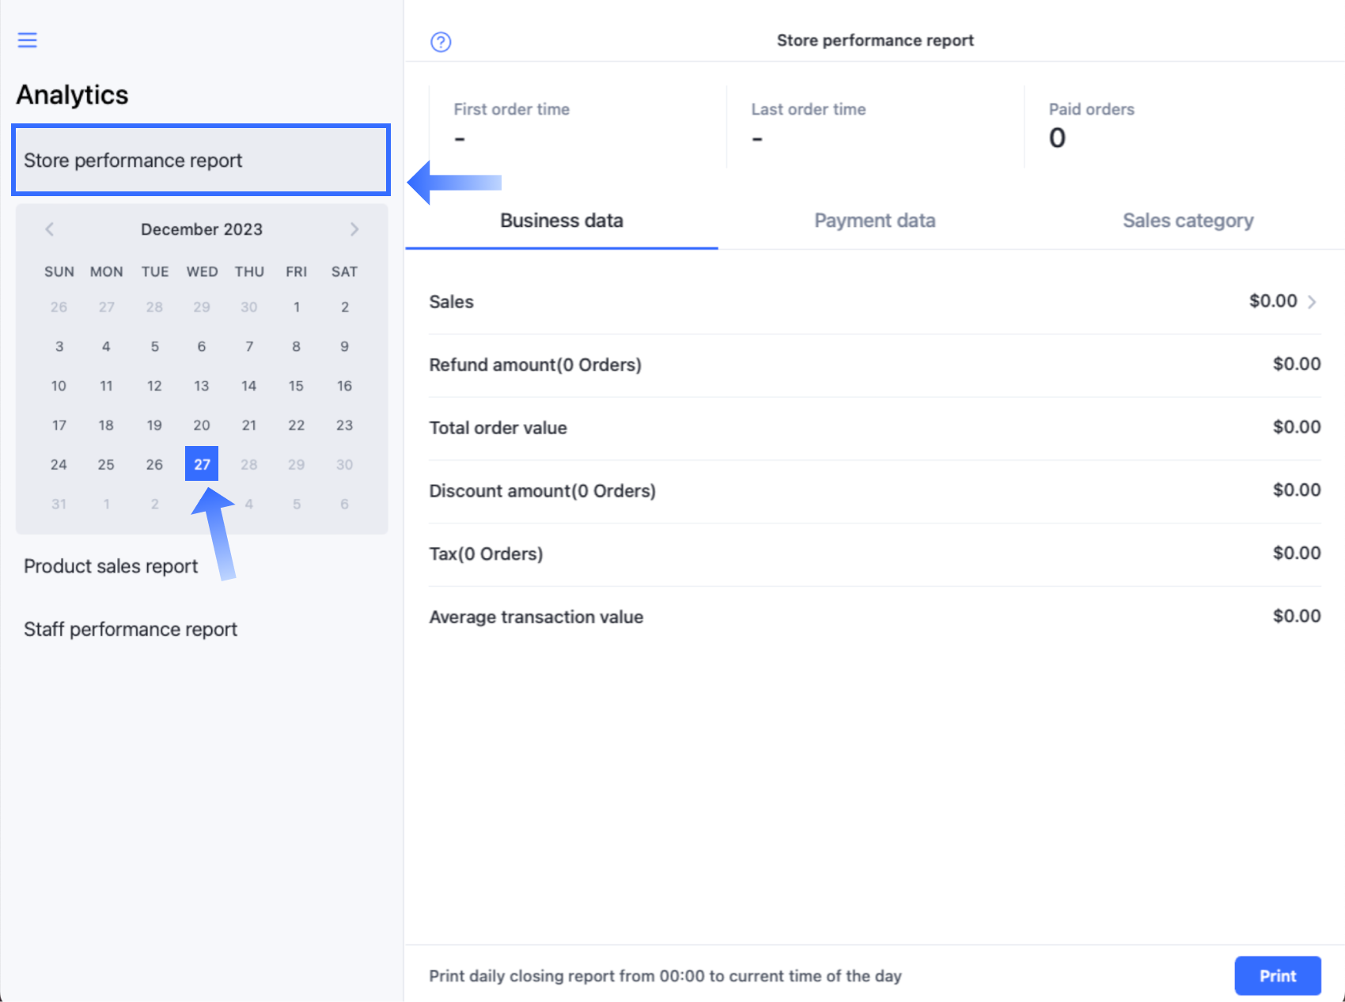The width and height of the screenshot is (1345, 1002).
Task: Go to previous month in calendar
Action: pyautogui.click(x=50, y=229)
